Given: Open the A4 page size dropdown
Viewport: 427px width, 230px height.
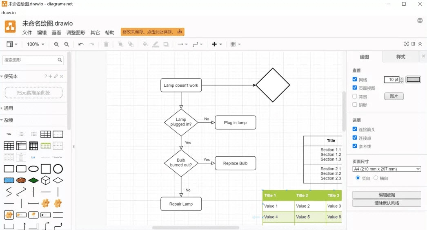Looking at the screenshot, I should [386, 169].
